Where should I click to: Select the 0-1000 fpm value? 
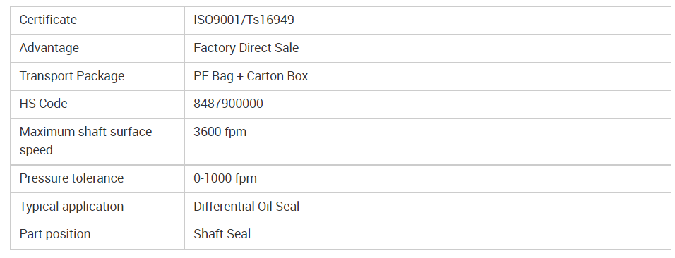pyautogui.click(x=225, y=178)
